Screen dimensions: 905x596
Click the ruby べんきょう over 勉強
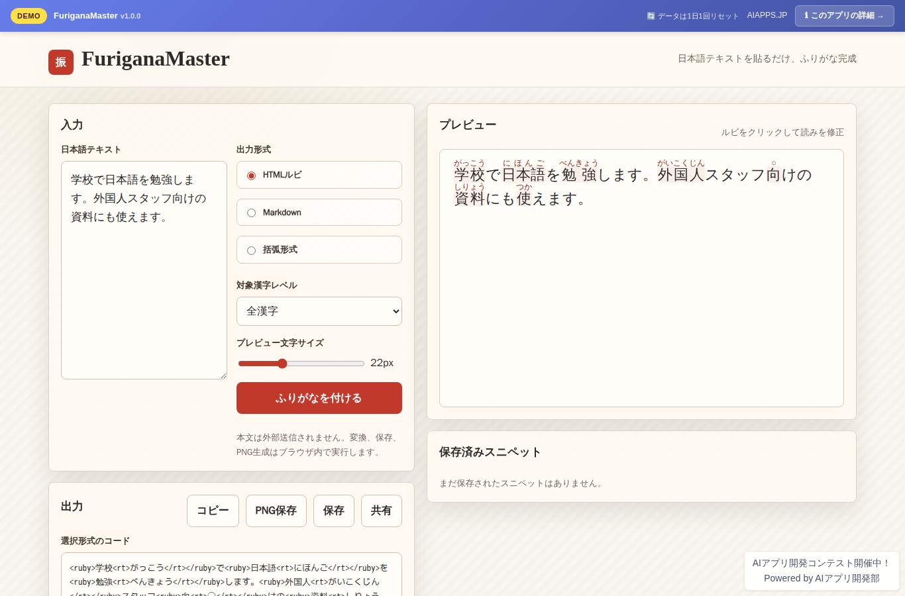579,163
